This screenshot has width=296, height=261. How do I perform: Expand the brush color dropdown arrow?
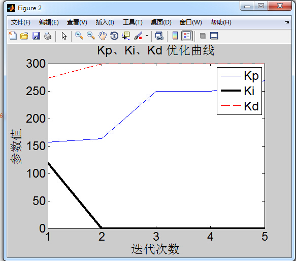[147, 36]
